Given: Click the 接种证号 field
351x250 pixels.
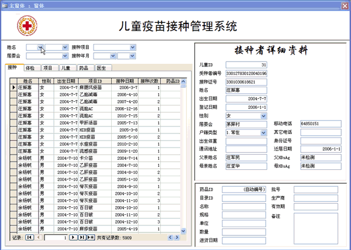Looking at the screenshot, I should click(x=246, y=82).
